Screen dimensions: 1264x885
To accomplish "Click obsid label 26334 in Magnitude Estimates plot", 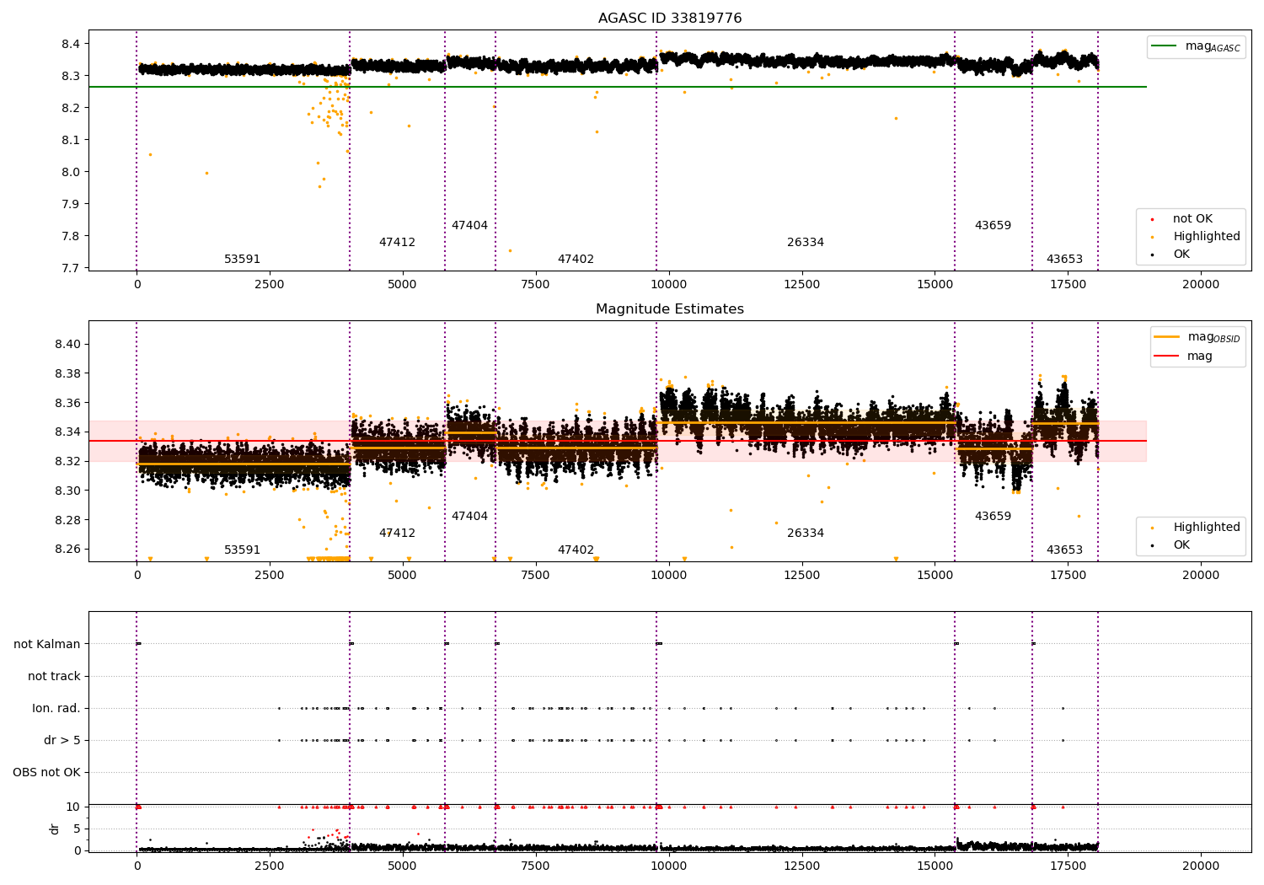I will click(806, 534).
